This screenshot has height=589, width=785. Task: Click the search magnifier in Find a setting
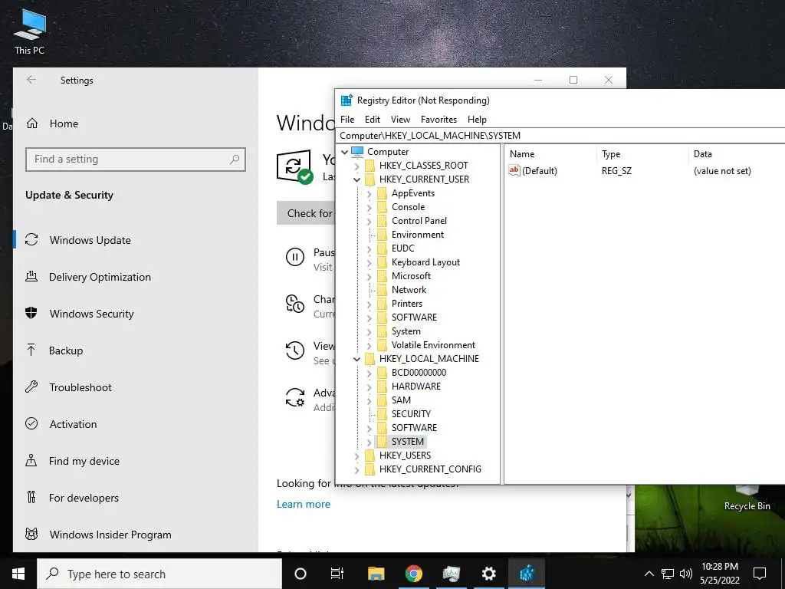235,160
